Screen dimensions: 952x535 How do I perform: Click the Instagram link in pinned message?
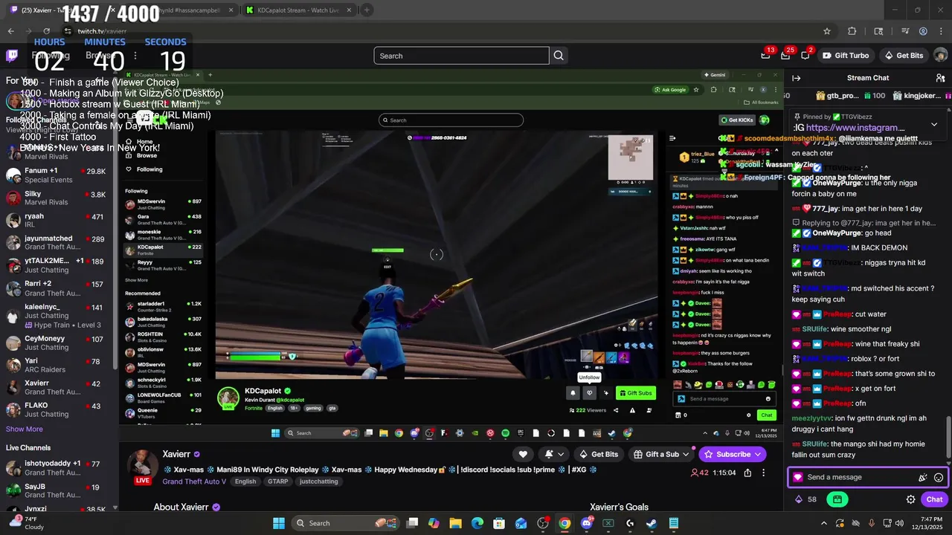coord(855,128)
